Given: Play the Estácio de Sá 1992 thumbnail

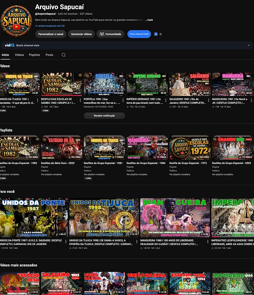Looking at the screenshot, I should coord(190,283).
